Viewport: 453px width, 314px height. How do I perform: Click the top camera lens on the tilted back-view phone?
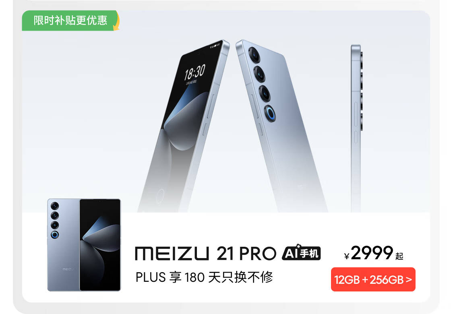click(254, 55)
